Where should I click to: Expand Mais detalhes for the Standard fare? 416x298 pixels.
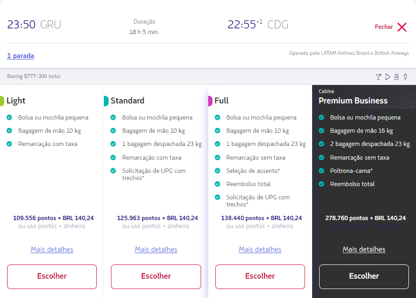coord(156,249)
